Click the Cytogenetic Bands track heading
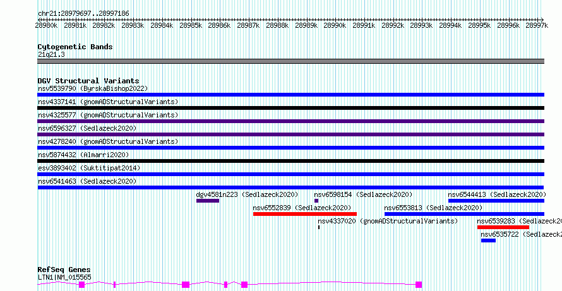 [x=75, y=47]
